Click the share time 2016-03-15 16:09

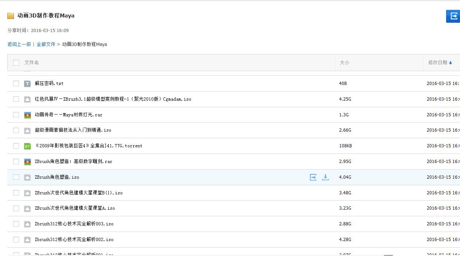pyautogui.click(x=50, y=31)
